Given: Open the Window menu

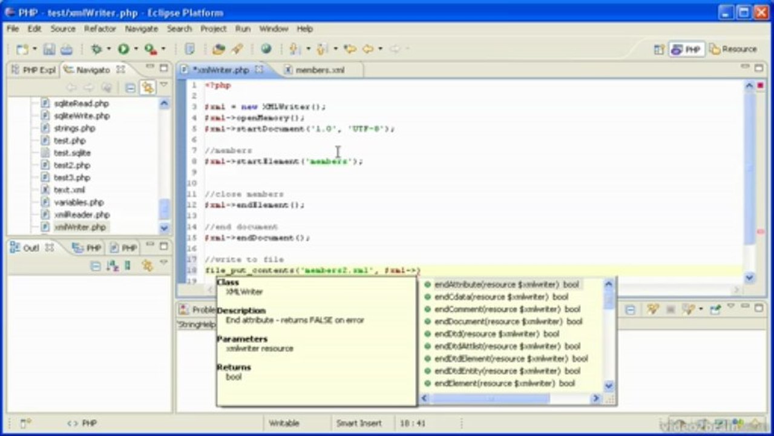Looking at the screenshot, I should [x=274, y=28].
